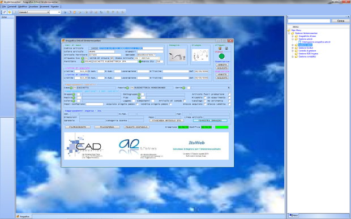Click the blue icon right of toolbar dropdowns
Viewport: 351px width, 219px height.
pos(65,12)
